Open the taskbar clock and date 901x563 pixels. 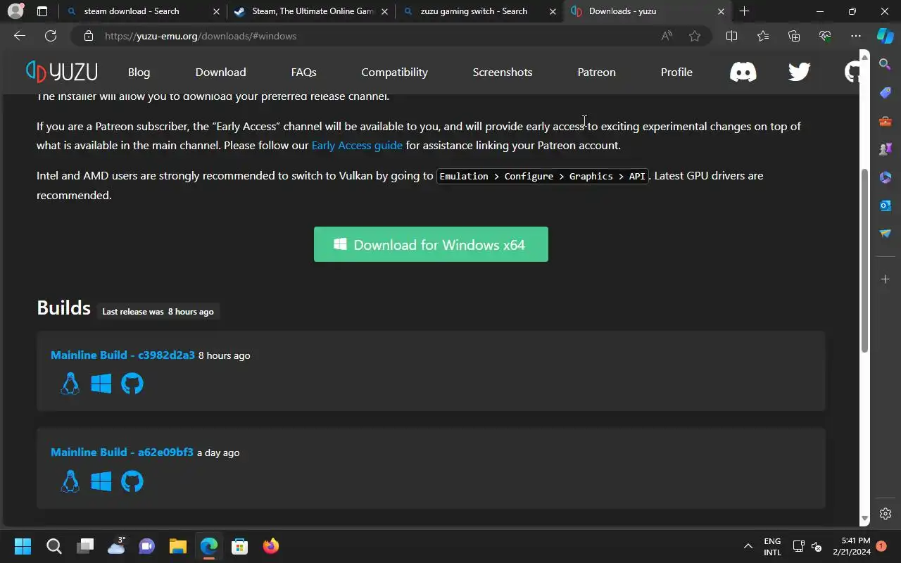click(852, 546)
